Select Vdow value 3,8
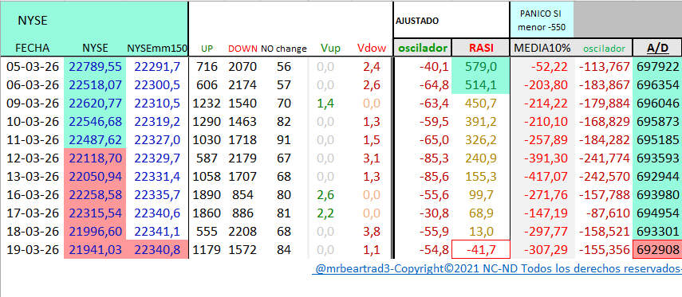The width and height of the screenshot is (682, 297). (372, 232)
